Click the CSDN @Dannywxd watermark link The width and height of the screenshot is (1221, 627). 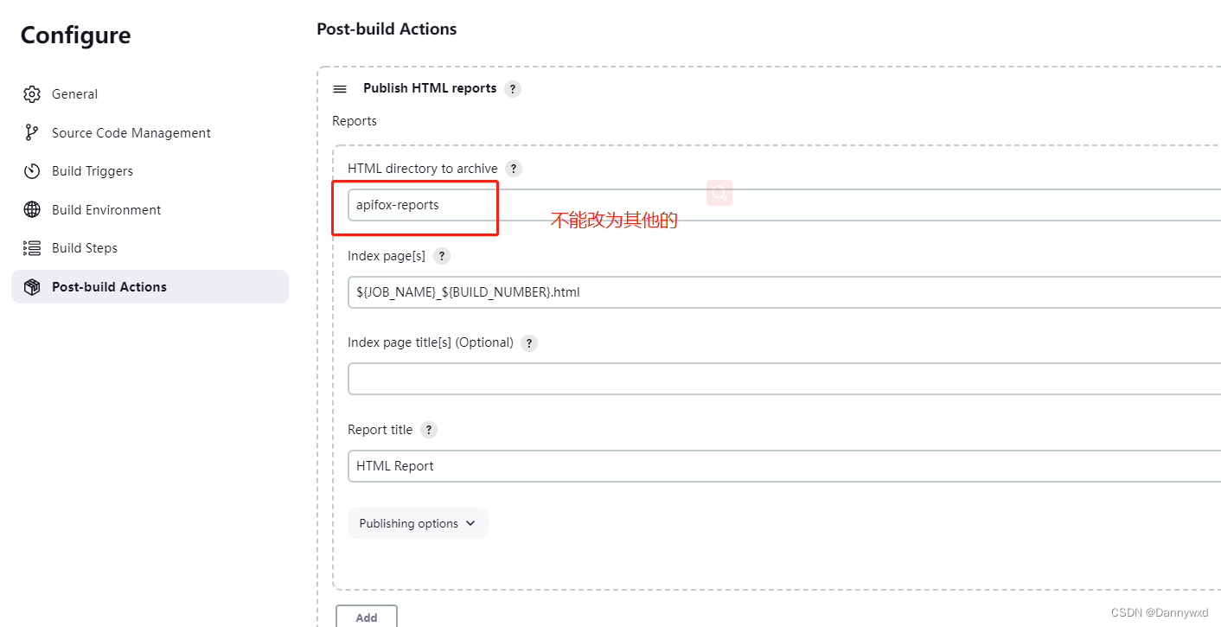pos(1161,612)
